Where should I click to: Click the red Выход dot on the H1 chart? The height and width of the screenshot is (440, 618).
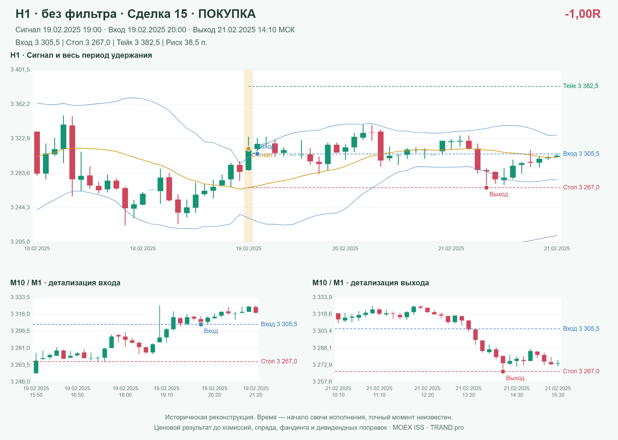(x=486, y=188)
